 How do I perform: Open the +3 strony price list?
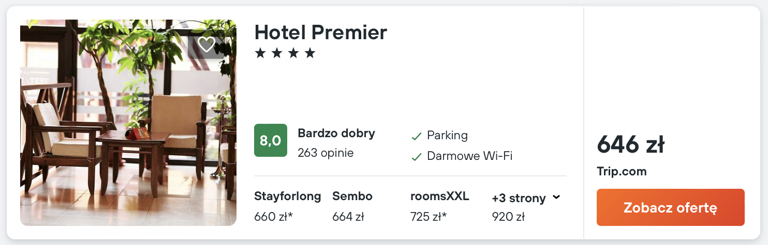(519, 198)
